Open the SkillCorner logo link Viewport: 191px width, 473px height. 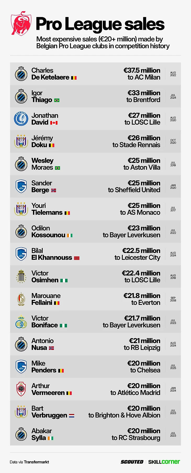coord(164,462)
